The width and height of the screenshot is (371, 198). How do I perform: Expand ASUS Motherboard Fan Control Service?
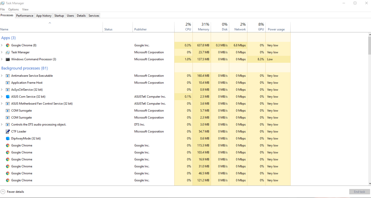2,104
